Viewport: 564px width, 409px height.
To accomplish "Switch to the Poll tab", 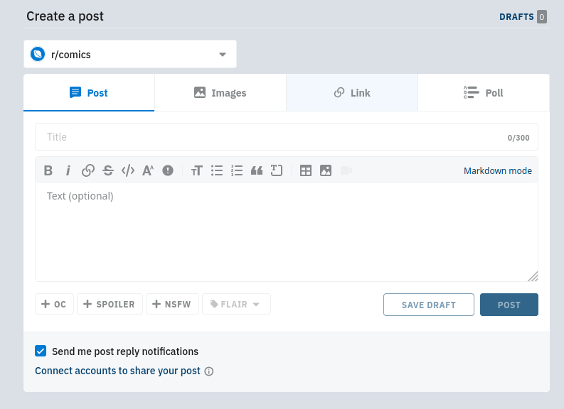I will 484,93.
